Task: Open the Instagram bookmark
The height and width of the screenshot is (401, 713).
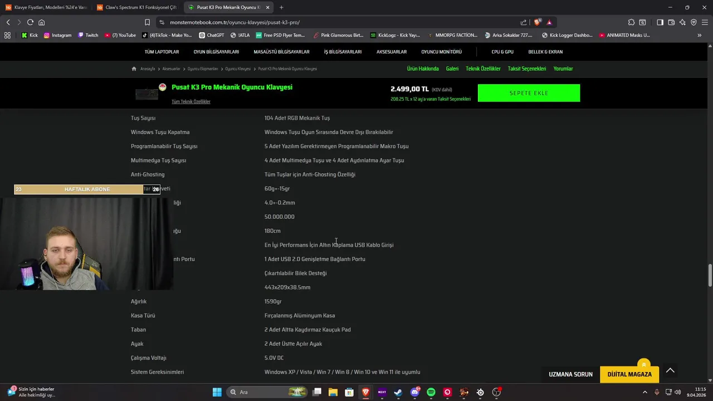Action: coord(57,35)
